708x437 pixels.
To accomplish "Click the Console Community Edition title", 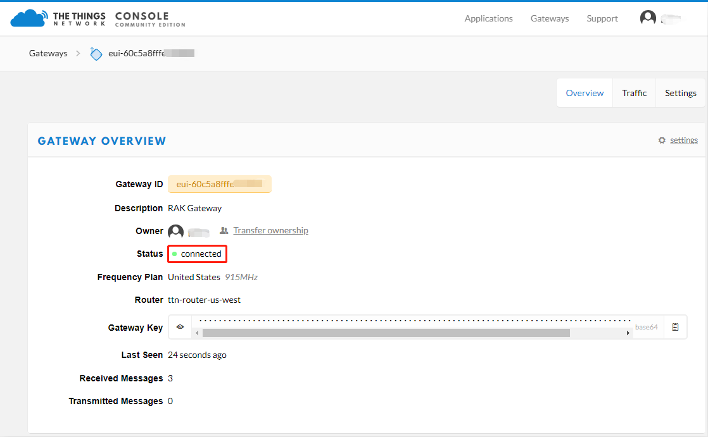I will [150, 19].
